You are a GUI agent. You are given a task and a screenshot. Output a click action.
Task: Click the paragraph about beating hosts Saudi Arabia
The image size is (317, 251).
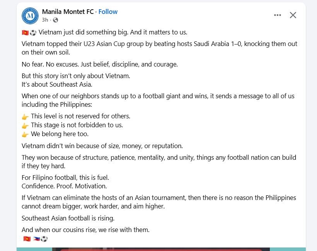pos(159,48)
